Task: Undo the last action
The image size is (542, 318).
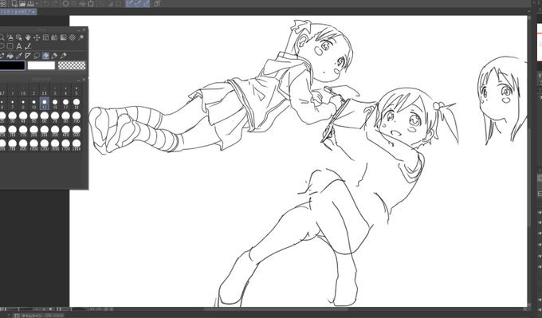Action: 46,4
